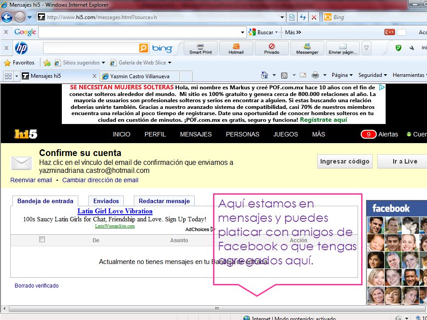The width and height of the screenshot is (427, 320).
Task: Click the AdChoices icon on the POF banner
Action: point(382,88)
